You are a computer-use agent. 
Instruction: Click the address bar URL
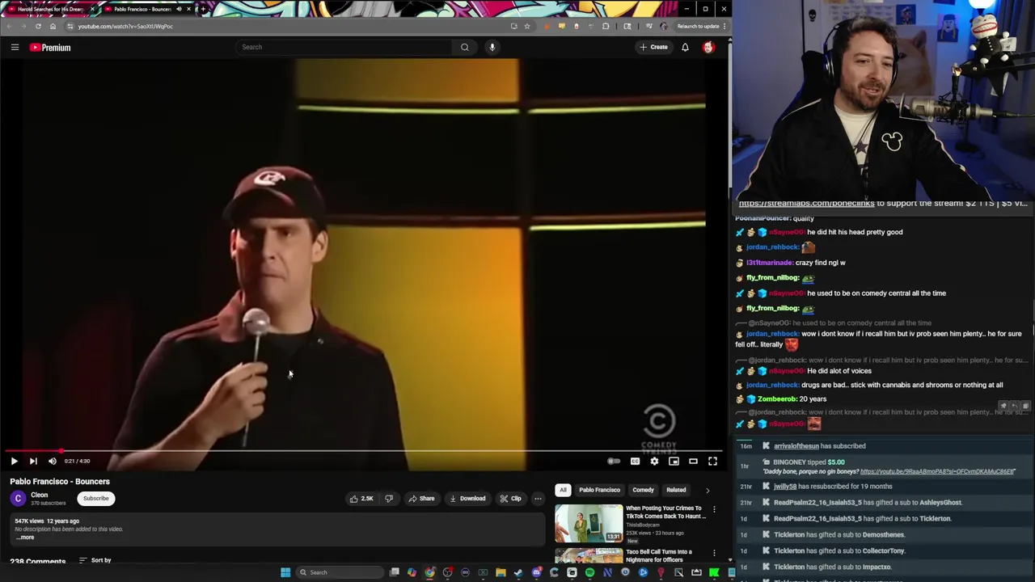click(x=125, y=26)
